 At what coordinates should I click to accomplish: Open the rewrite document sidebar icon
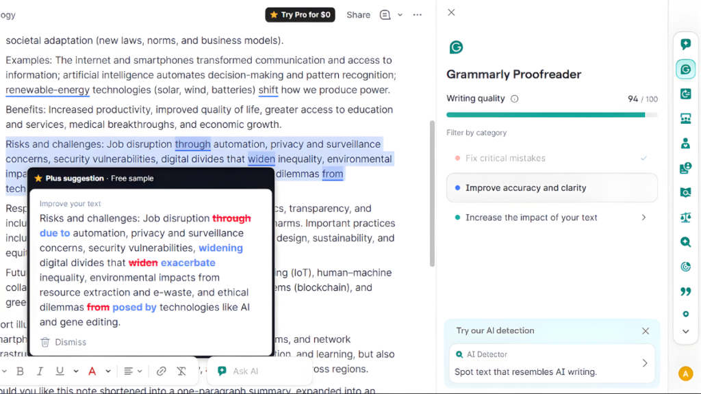[685, 94]
